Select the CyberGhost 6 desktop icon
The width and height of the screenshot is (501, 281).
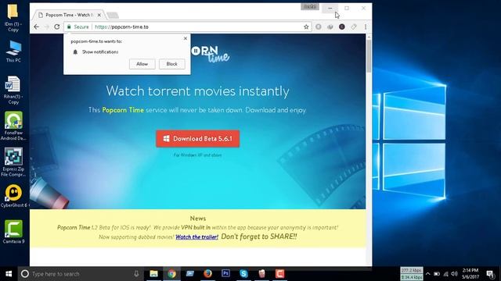14,196
